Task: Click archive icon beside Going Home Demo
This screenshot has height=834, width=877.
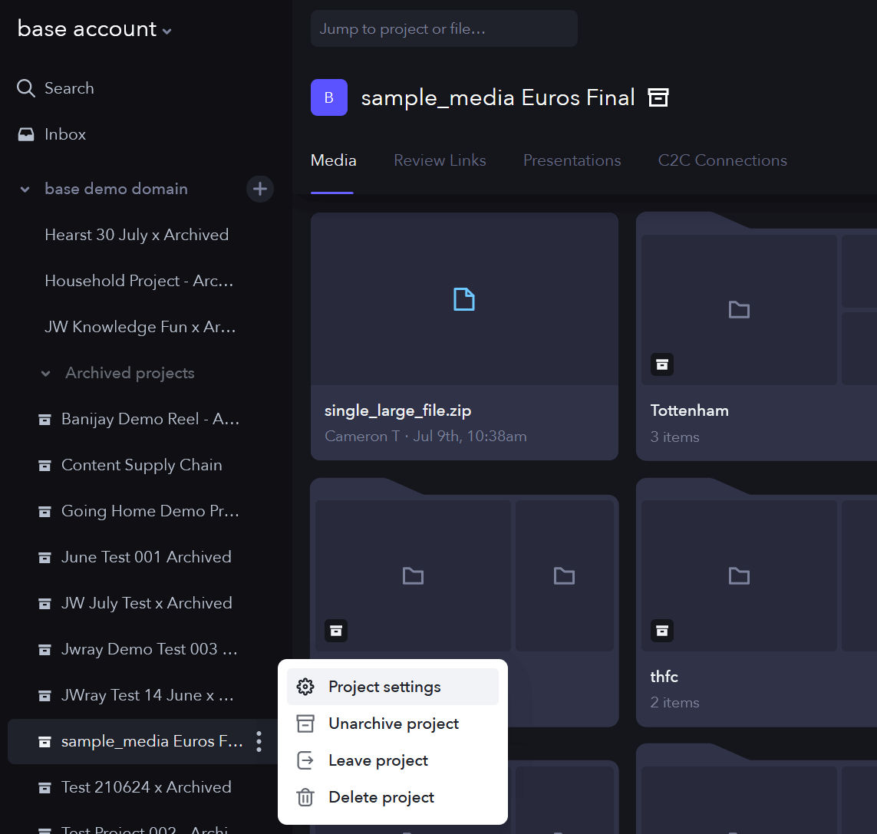Action: pos(45,511)
